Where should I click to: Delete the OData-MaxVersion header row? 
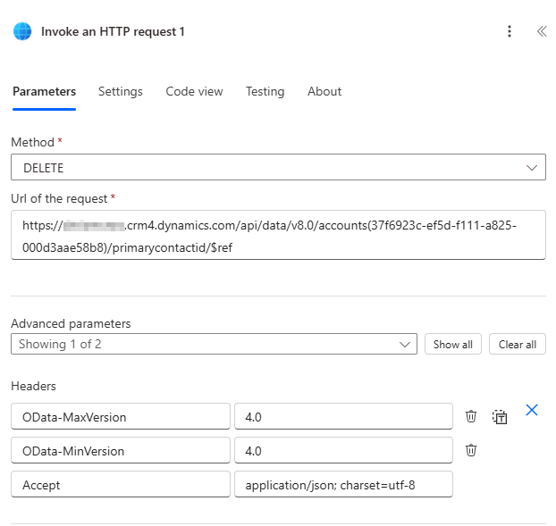point(471,416)
